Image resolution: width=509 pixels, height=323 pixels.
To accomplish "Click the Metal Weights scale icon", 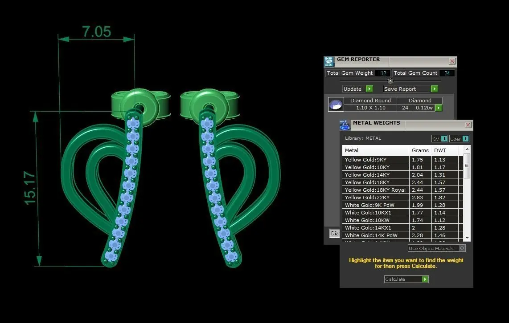I will pyautogui.click(x=345, y=125).
